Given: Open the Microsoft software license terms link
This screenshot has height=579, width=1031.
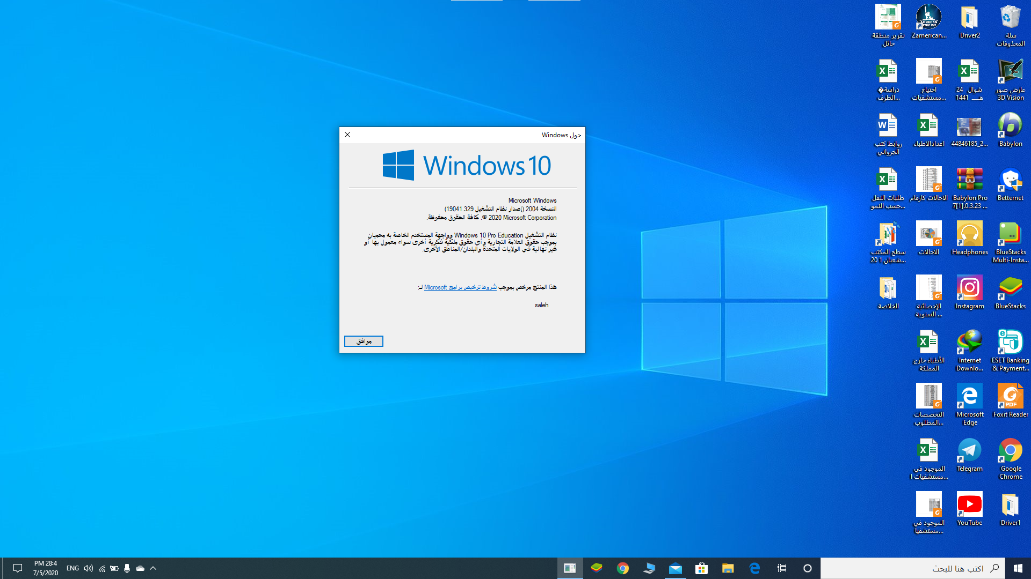Looking at the screenshot, I should tap(460, 287).
